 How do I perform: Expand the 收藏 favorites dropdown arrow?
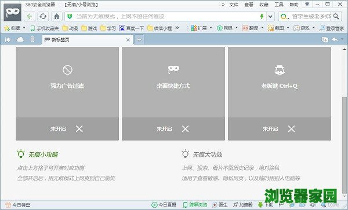click(24, 28)
